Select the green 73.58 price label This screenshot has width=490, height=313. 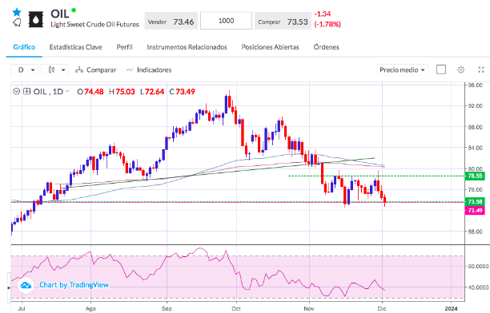click(475, 202)
